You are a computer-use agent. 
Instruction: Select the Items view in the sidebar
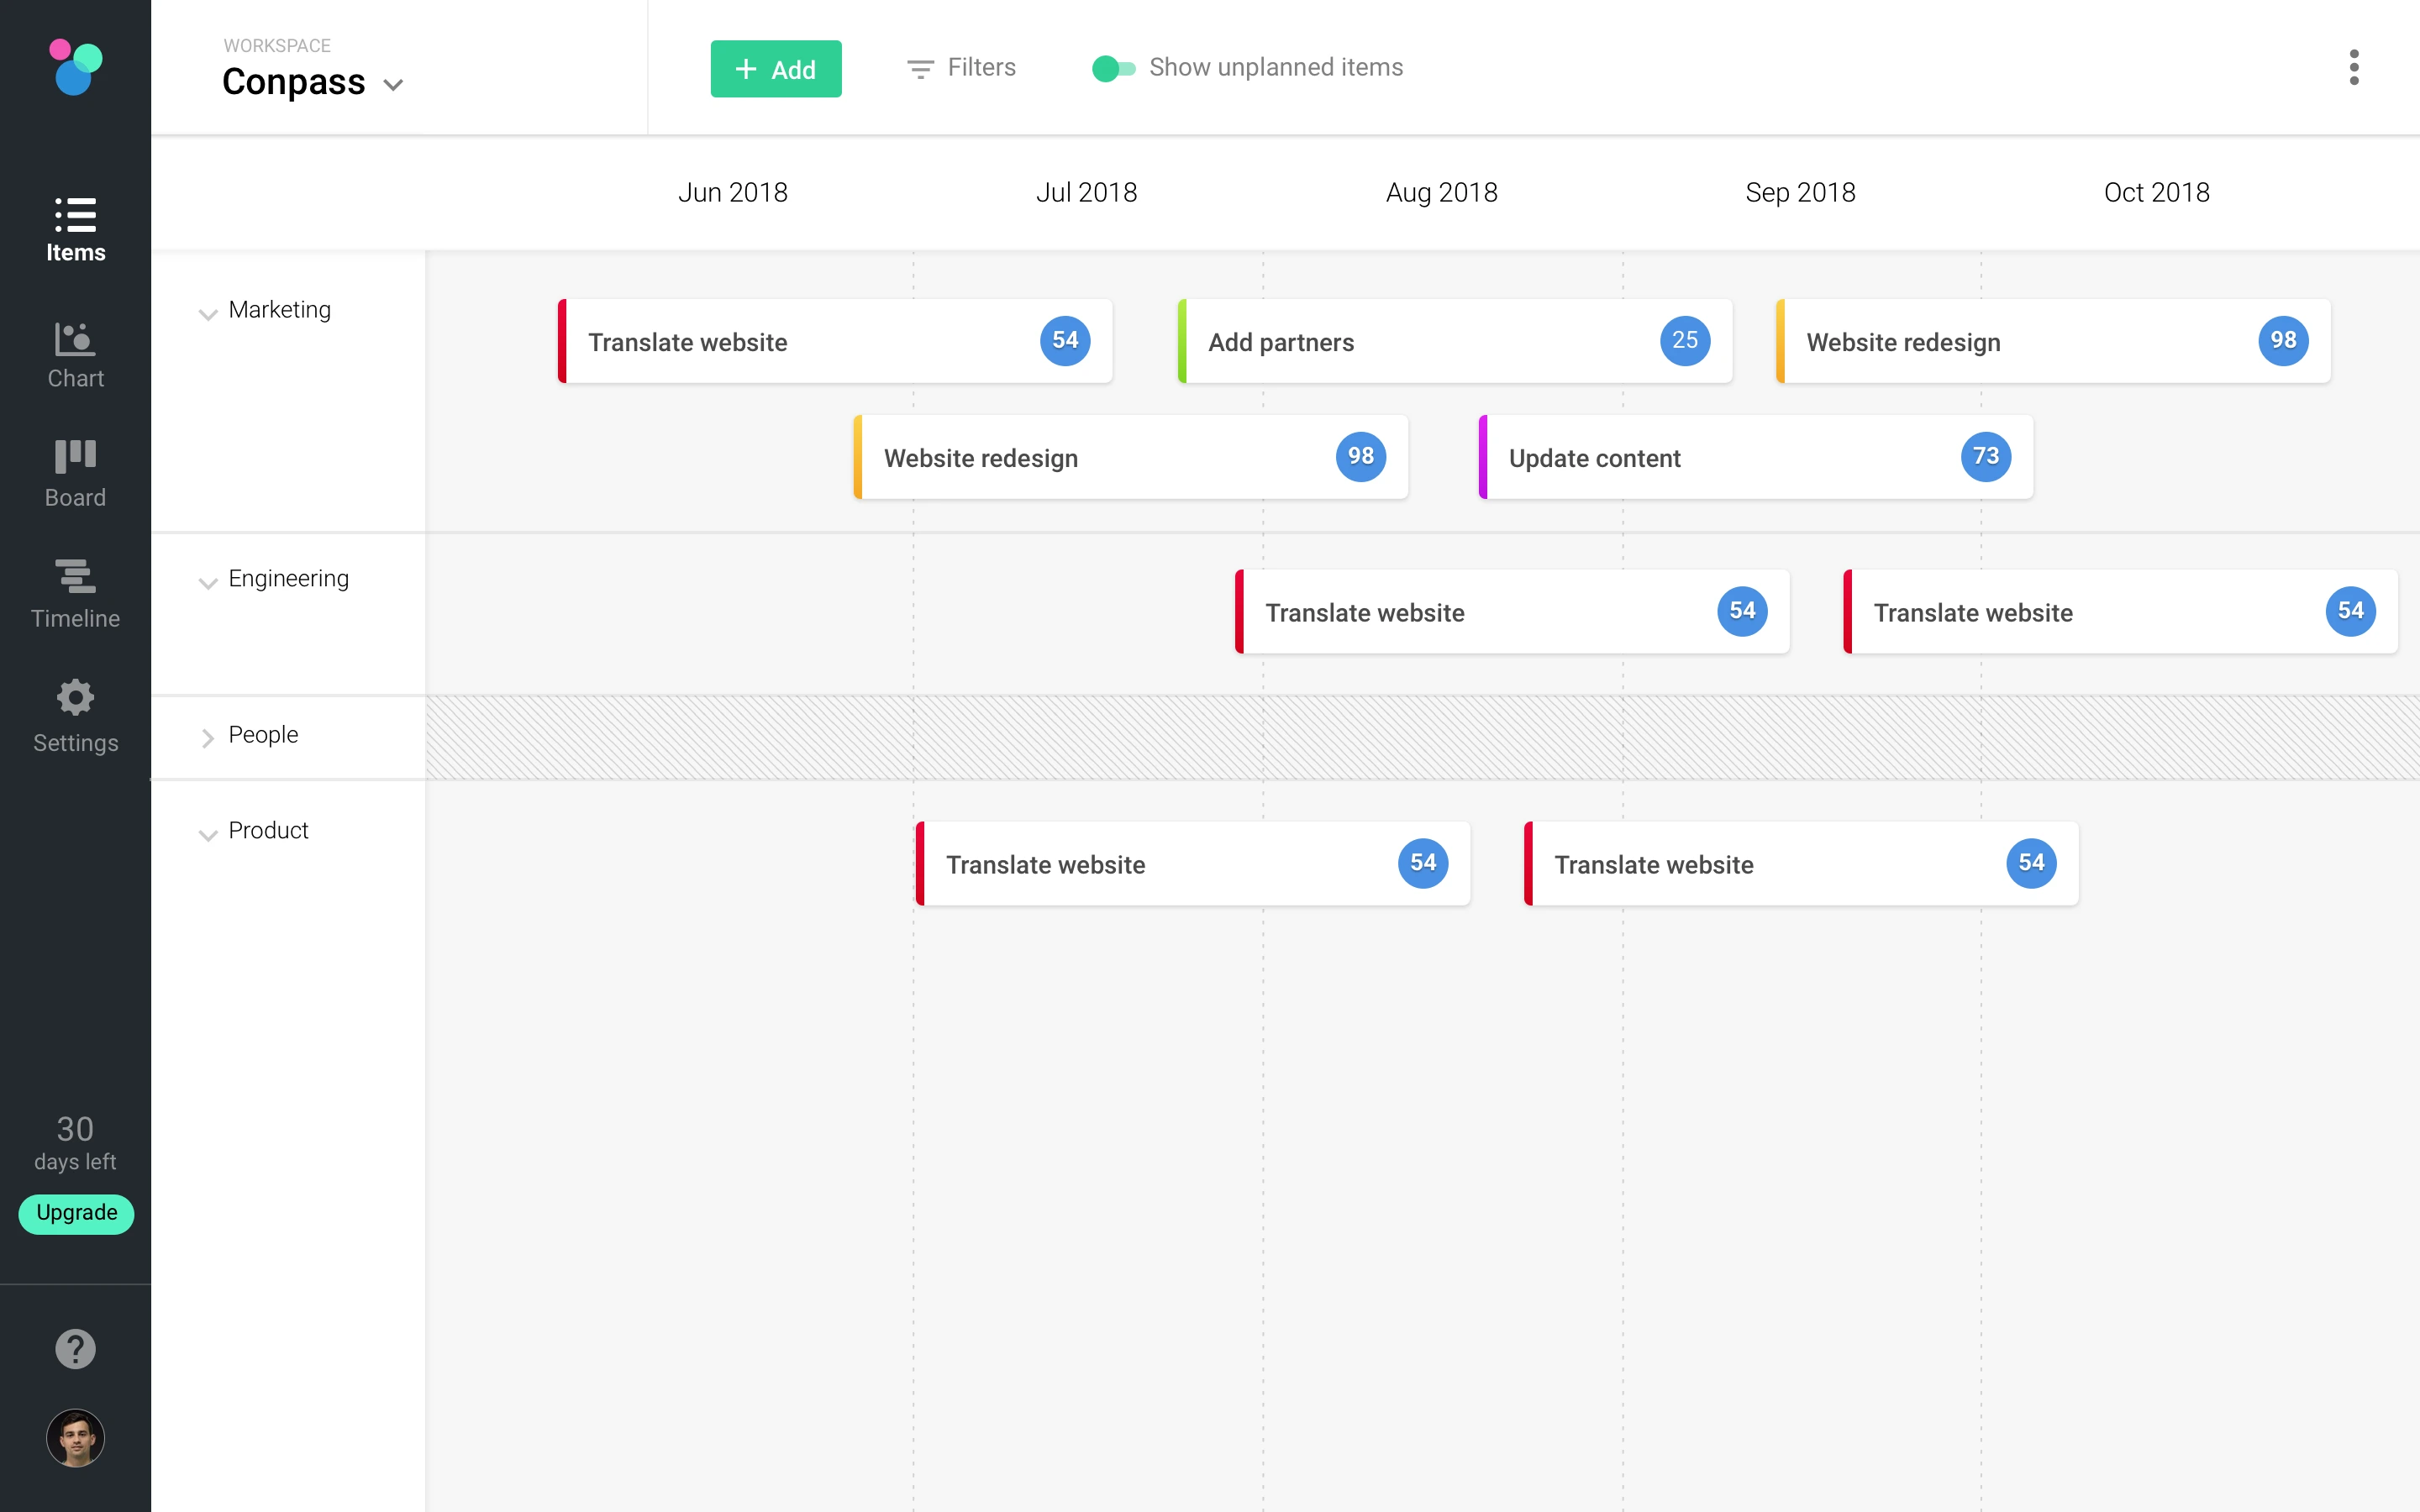click(x=75, y=229)
